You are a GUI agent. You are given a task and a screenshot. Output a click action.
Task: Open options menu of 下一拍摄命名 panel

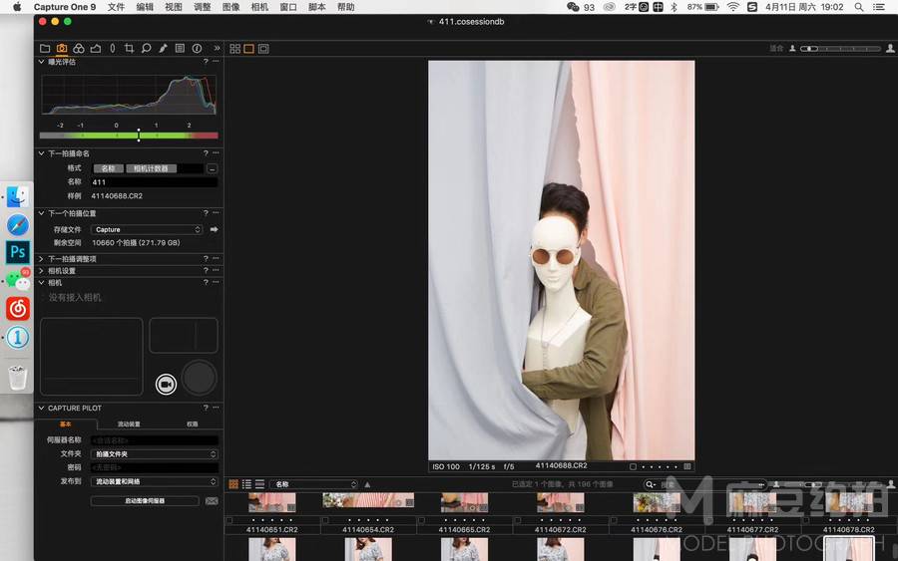216,153
